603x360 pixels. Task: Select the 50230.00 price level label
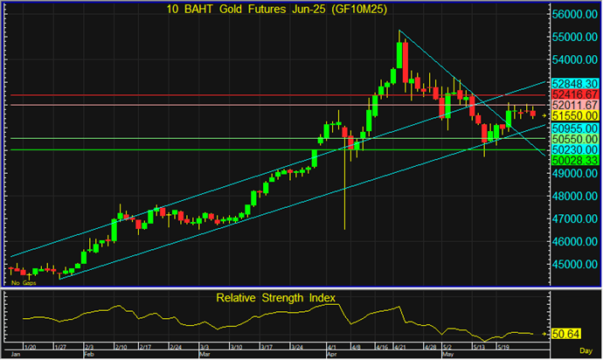tap(574, 150)
